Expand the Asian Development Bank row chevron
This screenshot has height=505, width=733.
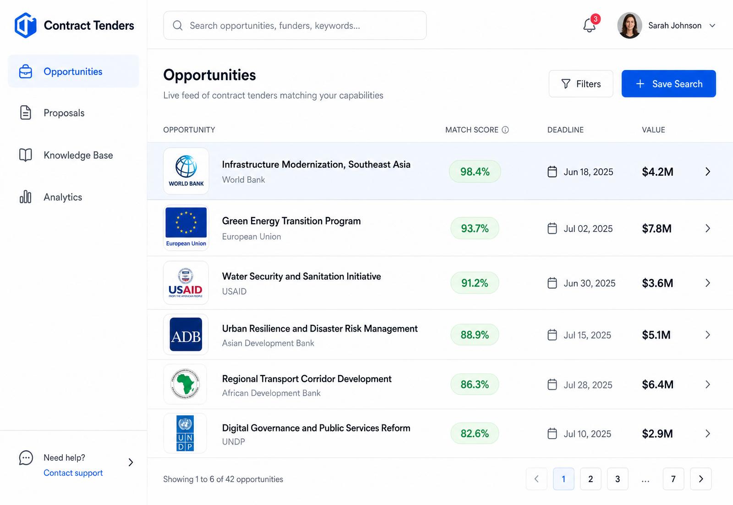pyautogui.click(x=708, y=335)
